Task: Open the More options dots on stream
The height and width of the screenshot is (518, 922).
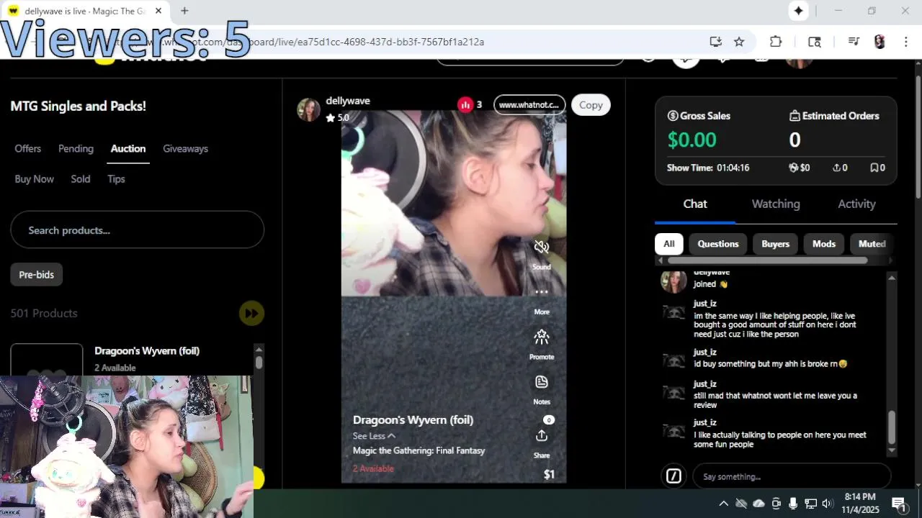Action: 542,292
